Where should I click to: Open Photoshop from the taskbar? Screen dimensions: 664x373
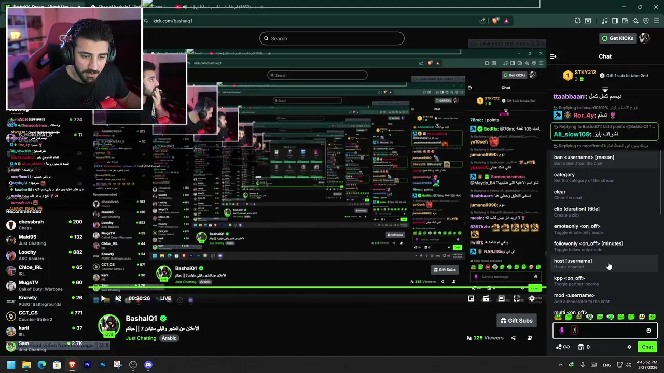(103, 365)
